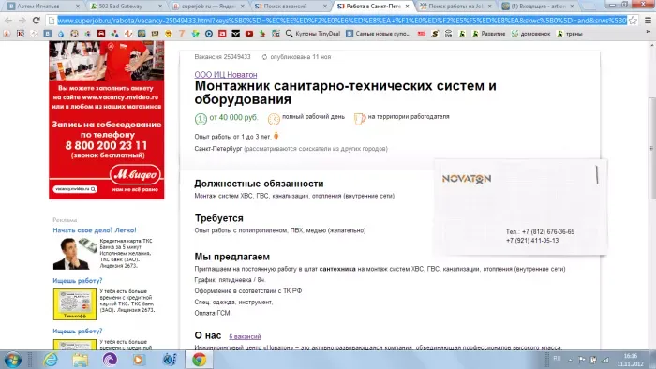This screenshot has width=656, height=369.
Task: Click the text Вакансия 25049433
Action: click(222, 57)
